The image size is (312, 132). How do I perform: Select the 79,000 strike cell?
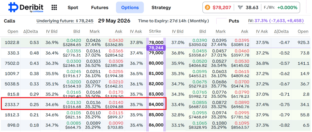point(156,53)
